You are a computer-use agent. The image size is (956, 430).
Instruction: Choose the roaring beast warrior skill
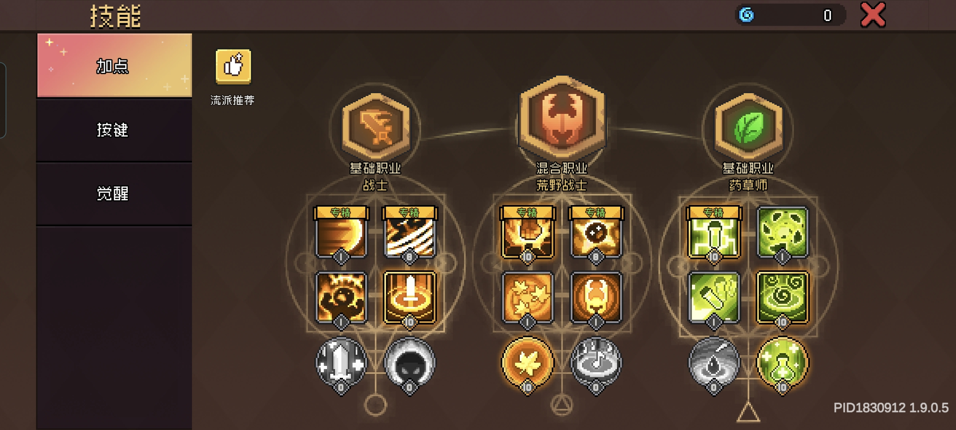(341, 298)
